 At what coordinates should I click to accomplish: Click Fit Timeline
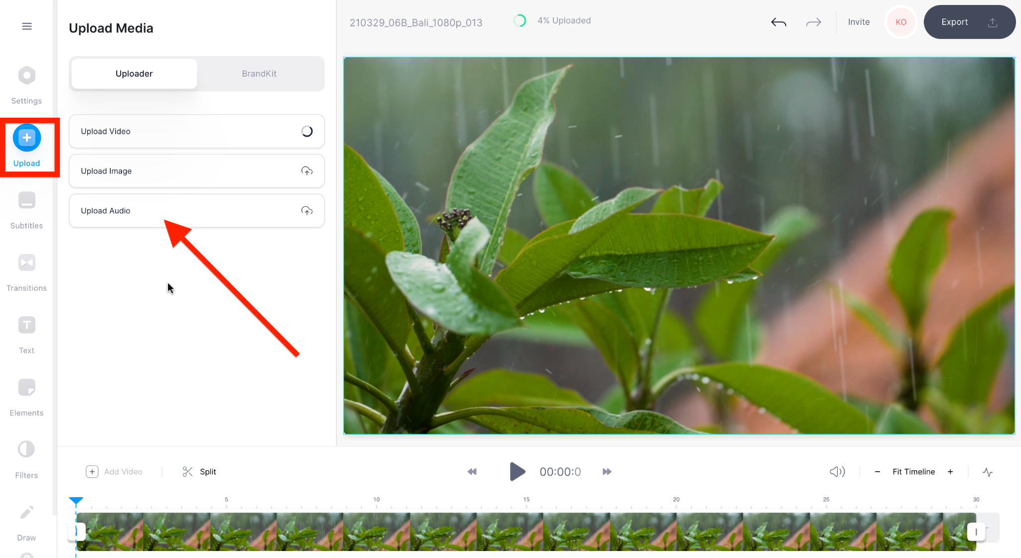click(x=914, y=472)
